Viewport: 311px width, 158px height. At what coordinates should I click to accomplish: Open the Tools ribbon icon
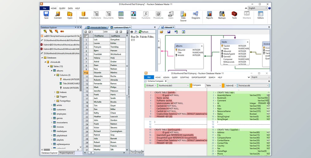click(234, 15)
